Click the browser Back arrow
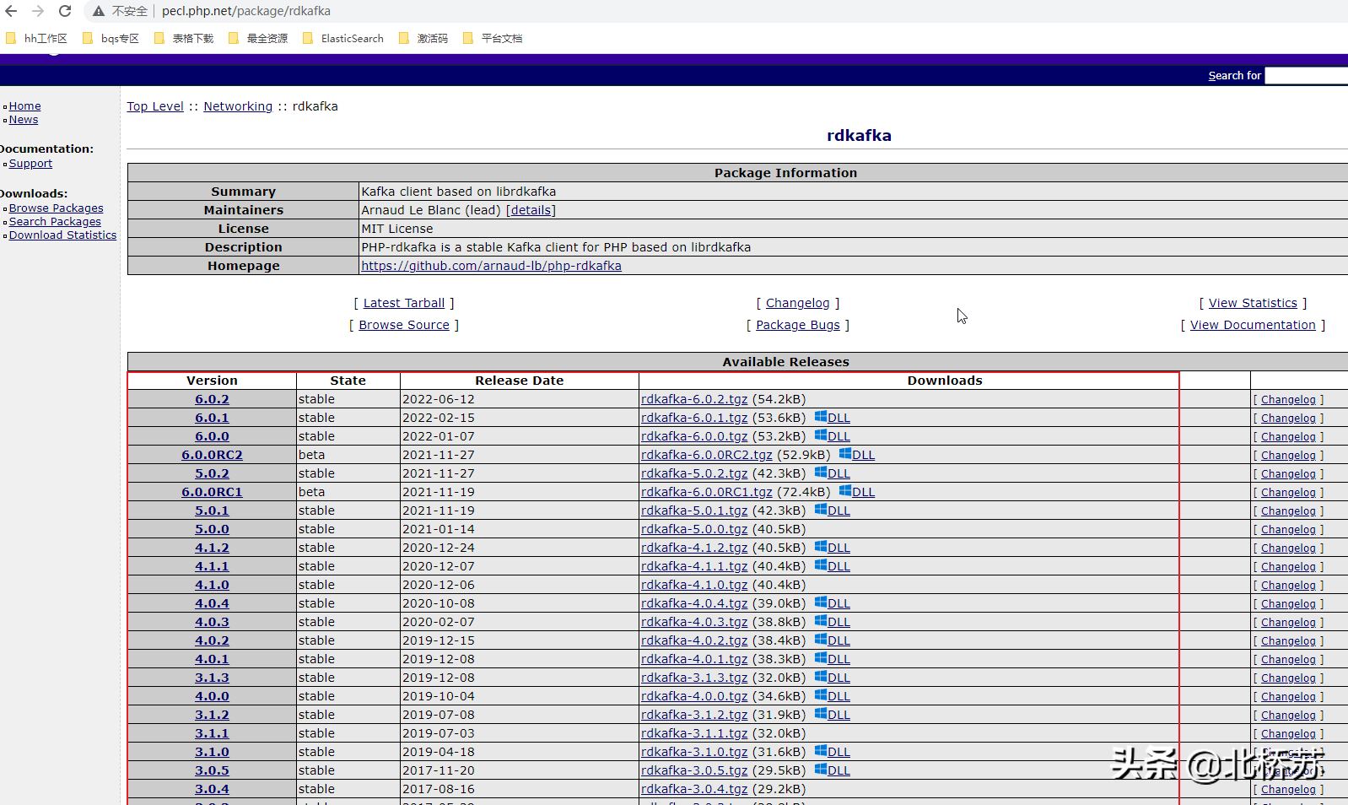1348x805 pixels. [x=11, y=11]
